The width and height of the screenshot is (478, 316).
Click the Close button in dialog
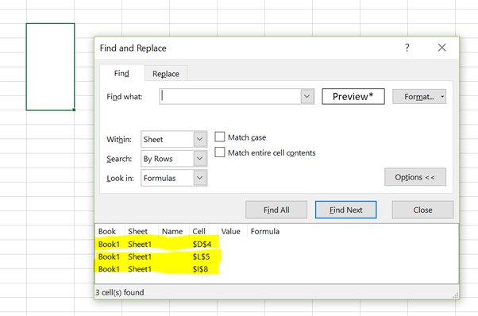422,210
